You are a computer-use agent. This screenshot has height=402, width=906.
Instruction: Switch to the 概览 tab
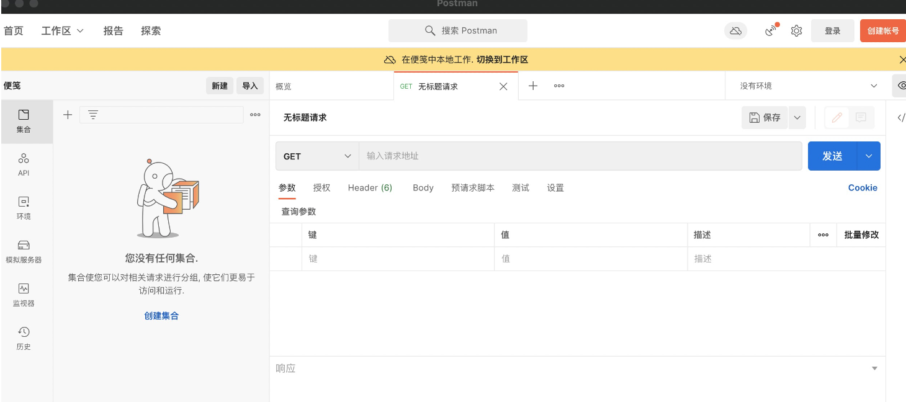[x=284, y=86]
